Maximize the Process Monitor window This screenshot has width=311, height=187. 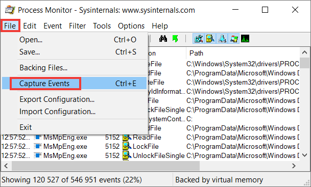(265, 10)
